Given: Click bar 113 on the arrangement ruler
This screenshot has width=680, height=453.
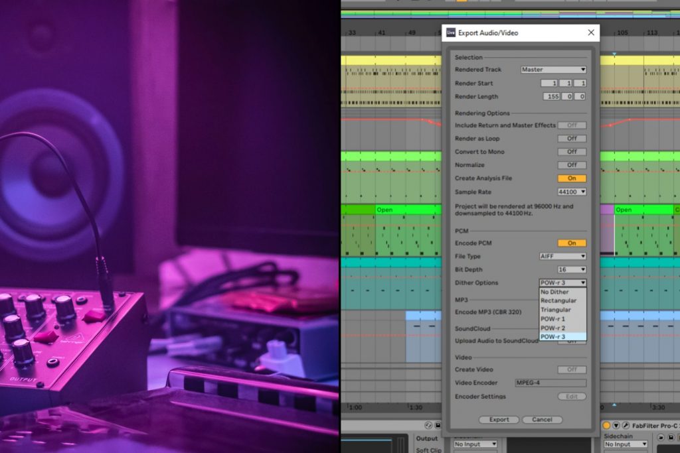Looking at the screenshot, I should point(652,32).
